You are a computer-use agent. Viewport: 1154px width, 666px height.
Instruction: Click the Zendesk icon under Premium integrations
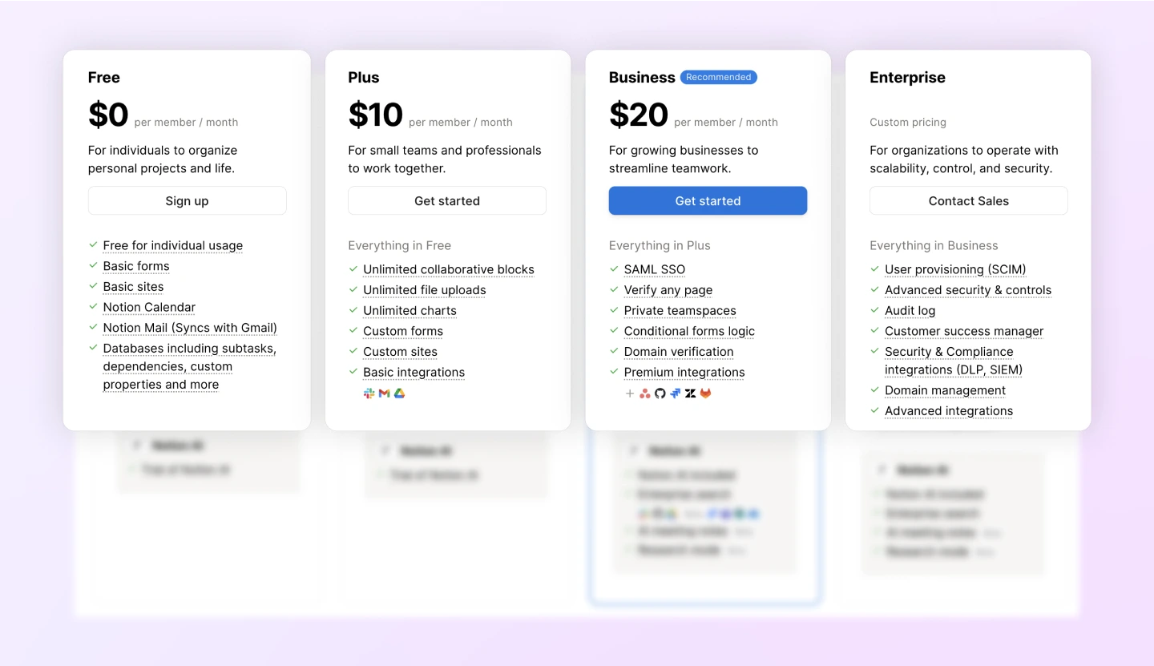pos(691,393)
